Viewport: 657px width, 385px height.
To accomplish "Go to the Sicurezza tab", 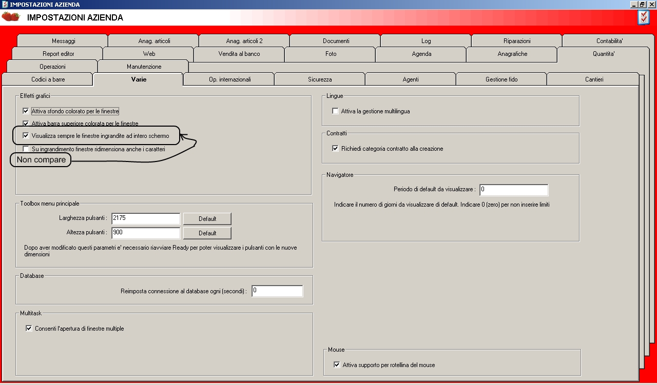I will (320, 79).
